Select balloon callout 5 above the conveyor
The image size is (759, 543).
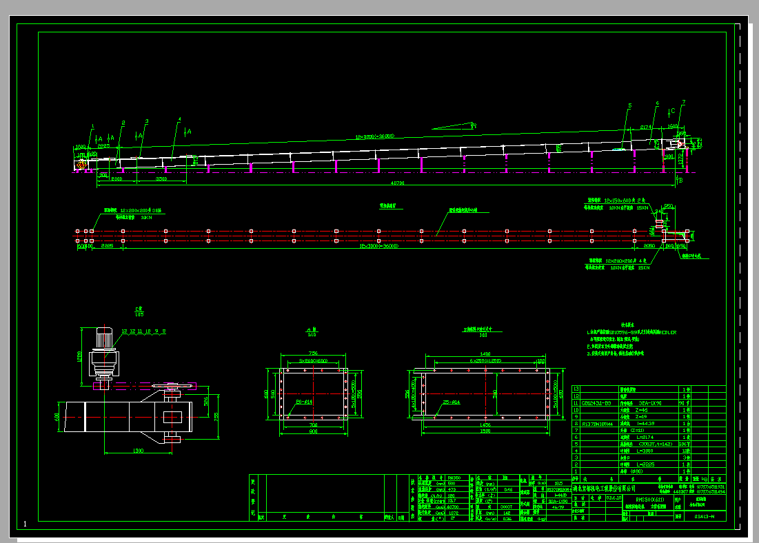tap(629, 105)
